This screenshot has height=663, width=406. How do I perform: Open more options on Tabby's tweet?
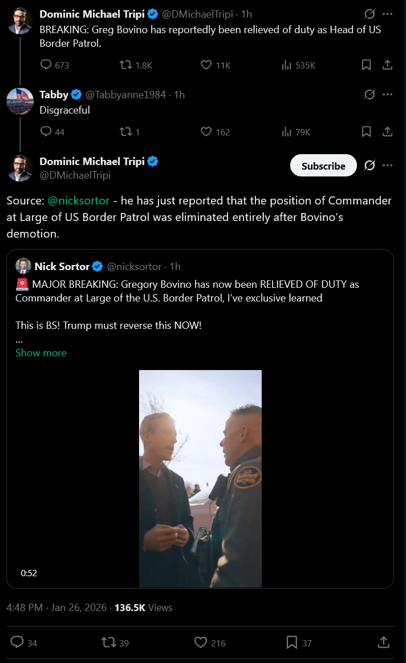pyautogui.click(x=388, y=94)
